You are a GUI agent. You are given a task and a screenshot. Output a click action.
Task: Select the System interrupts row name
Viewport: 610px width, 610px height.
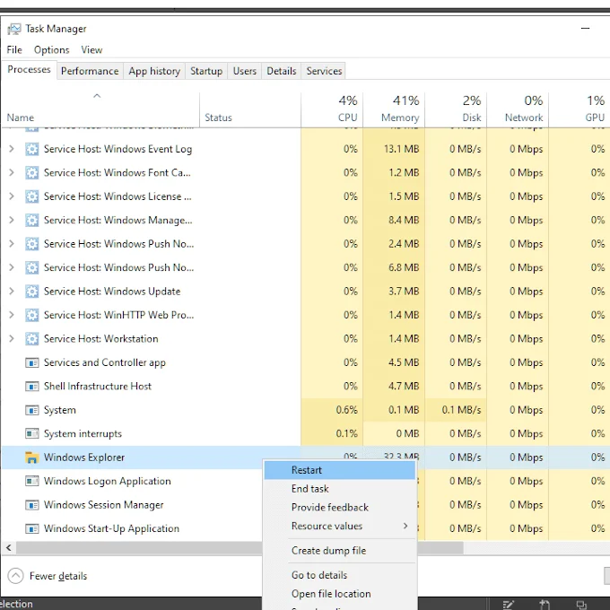(x=83, y=434)
